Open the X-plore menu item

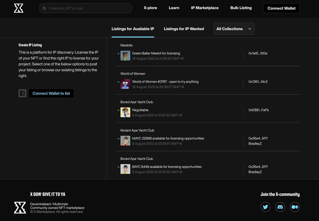(150, 8)
